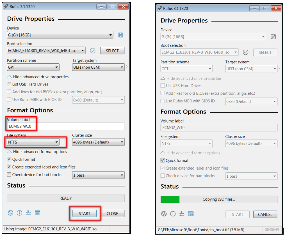Open the NTFS File system dropdown in the left window
This screenshot has height=236, width=285.
[x=33, y=142]
